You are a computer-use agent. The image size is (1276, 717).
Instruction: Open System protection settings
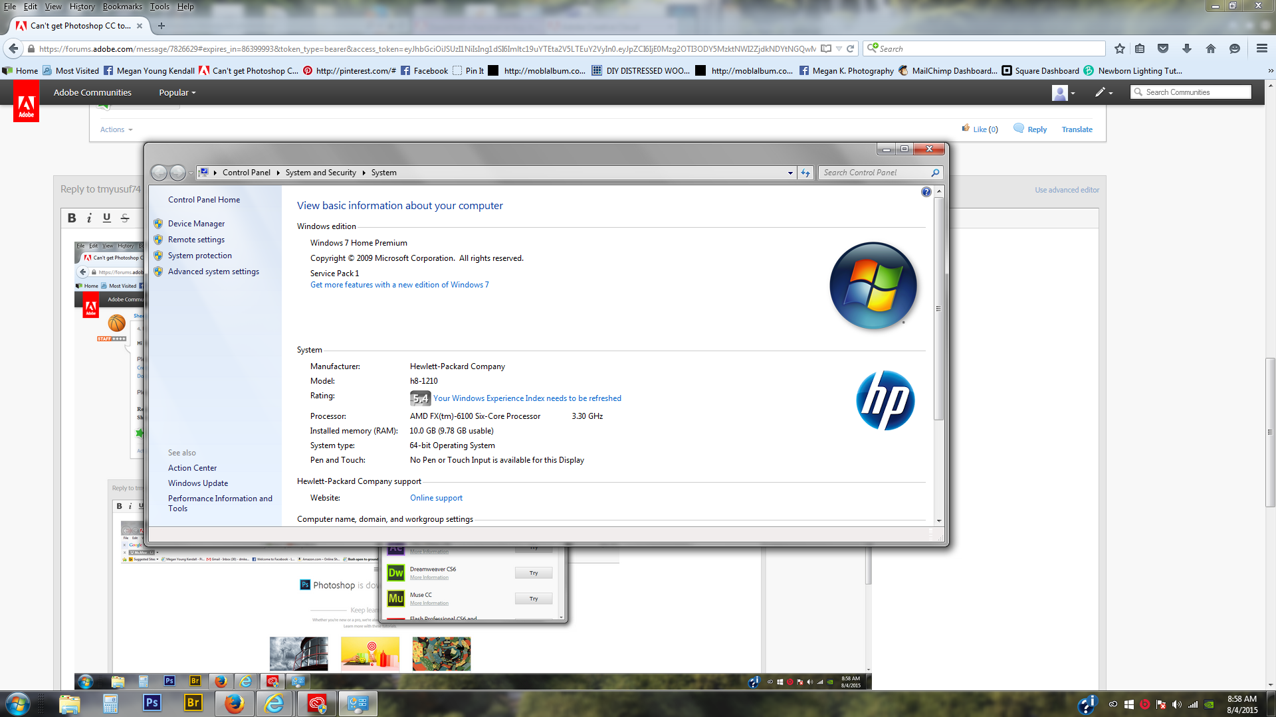[199, 255]
